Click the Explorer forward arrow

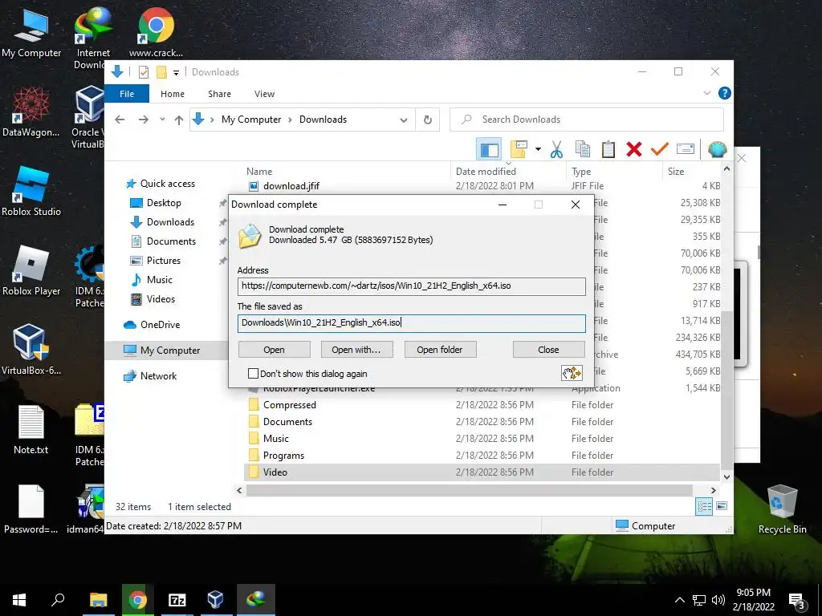pyautogui.click(x=143, y=120)
